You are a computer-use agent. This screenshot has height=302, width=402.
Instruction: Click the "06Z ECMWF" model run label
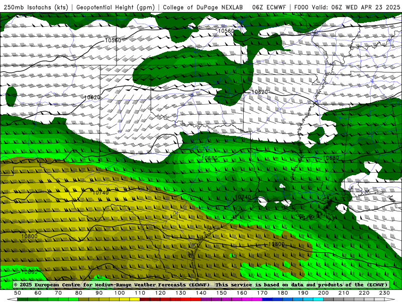(x=269, y=7)
